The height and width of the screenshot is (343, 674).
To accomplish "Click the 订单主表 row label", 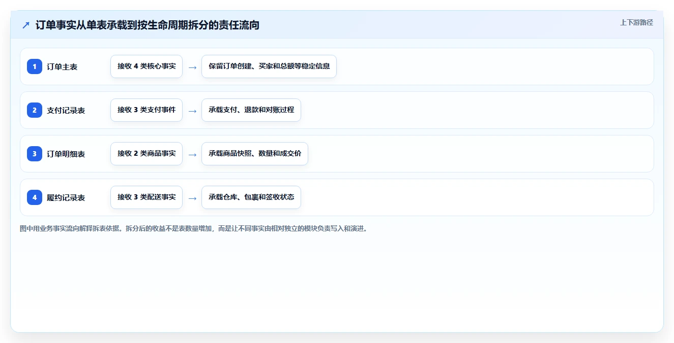I will click(x=62, y=66).
